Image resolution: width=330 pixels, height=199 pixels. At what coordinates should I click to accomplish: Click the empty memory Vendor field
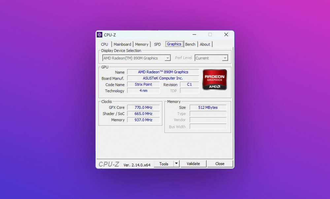[x=208, y=120]
